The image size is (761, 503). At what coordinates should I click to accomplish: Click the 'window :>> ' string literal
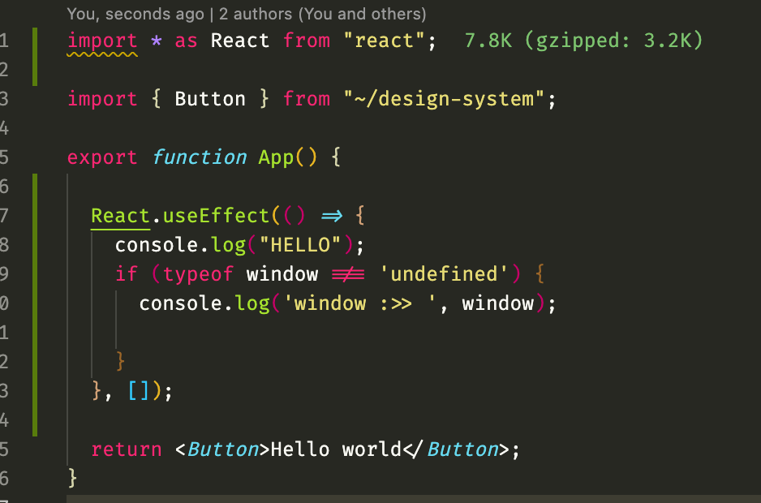(359, 304)
